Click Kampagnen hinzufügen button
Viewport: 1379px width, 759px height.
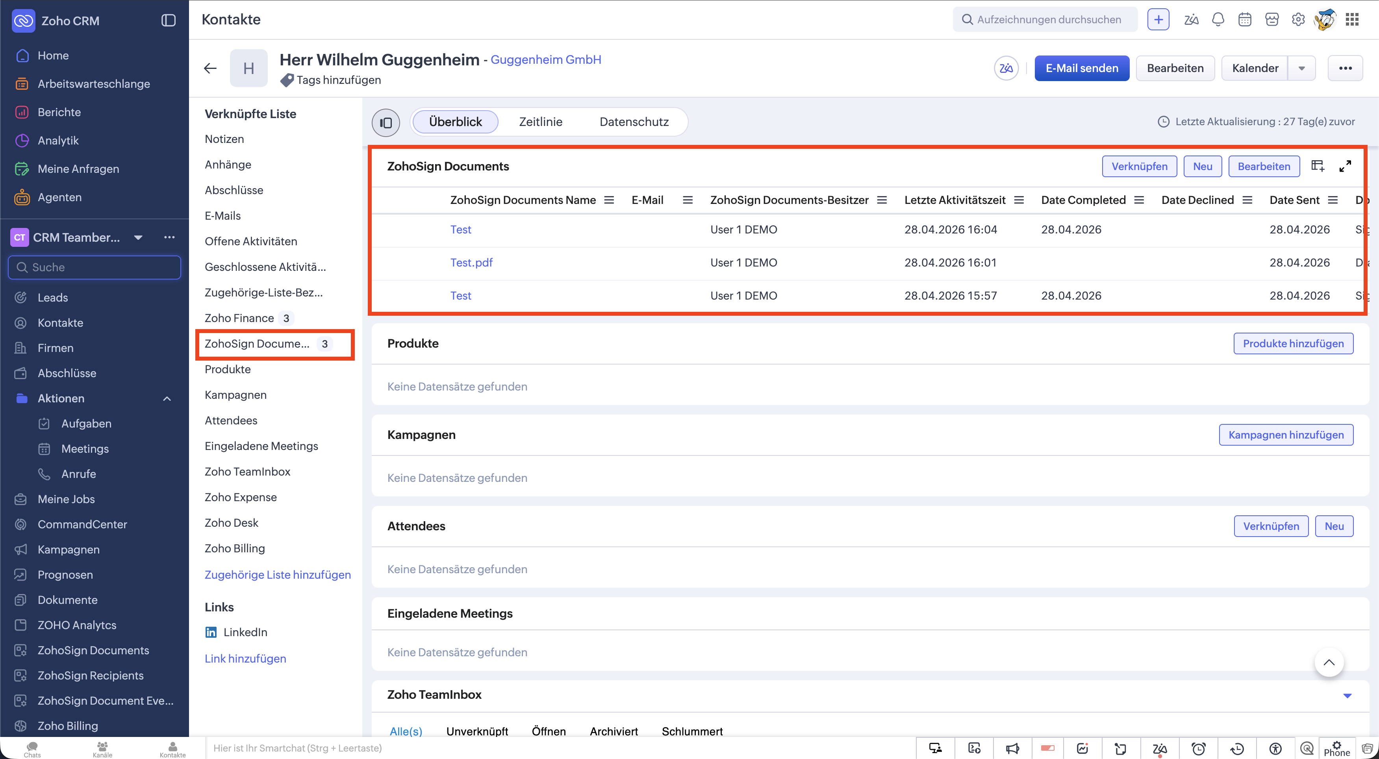(1286, 435)
